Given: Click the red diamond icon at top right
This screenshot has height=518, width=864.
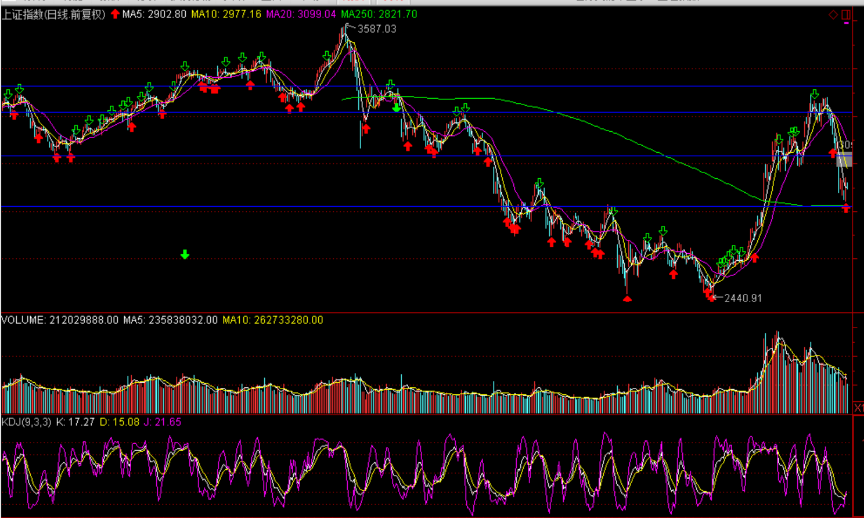Looking at the screenshot, I should 833,15.
